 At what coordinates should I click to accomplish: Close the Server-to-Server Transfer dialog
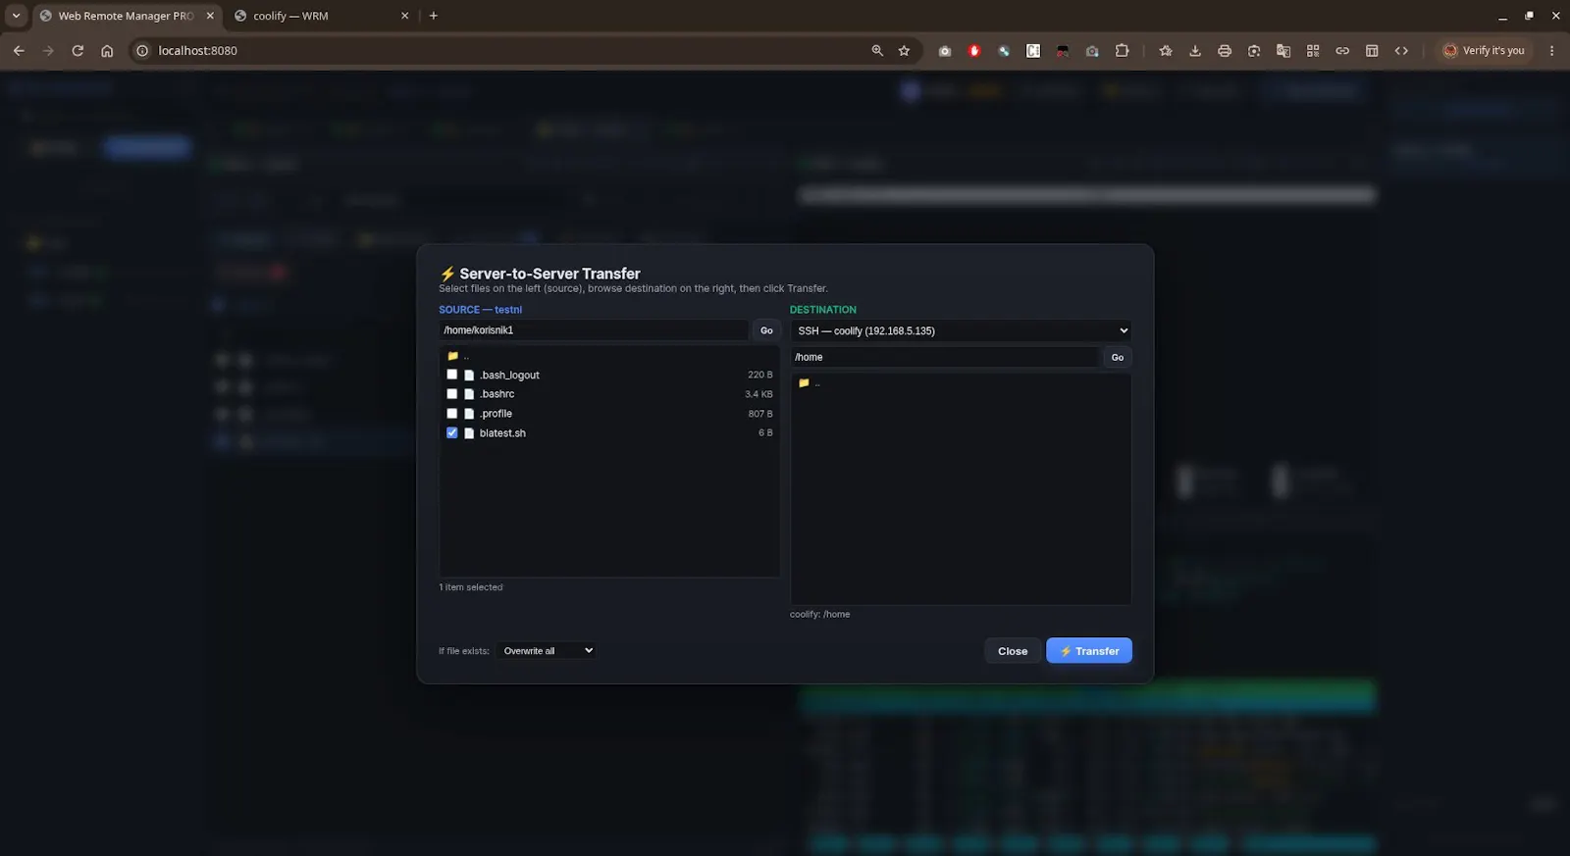click(1013, 651)
